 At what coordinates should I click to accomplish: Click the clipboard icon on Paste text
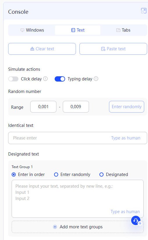click(103, 49)
